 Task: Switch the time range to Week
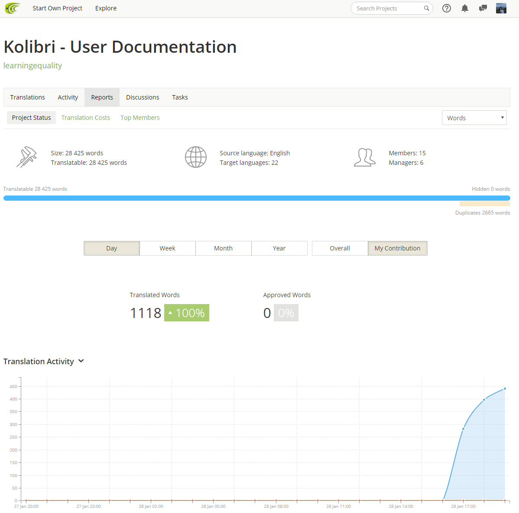pyautogui.click(x=167, y=248)
